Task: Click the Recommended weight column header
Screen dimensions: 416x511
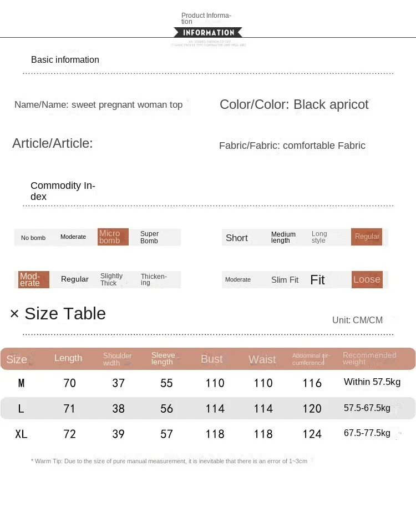Action: coord(369,358)
